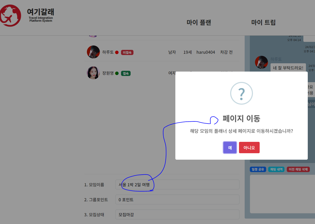Click 하루토's avatar in the chat panel
The width and height of the screenshot is (315, 224).
[261, 62]
